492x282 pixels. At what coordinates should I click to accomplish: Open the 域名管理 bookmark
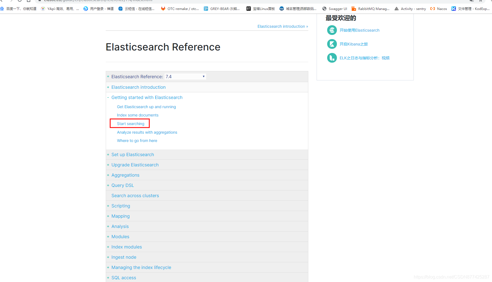coord(298,9)
